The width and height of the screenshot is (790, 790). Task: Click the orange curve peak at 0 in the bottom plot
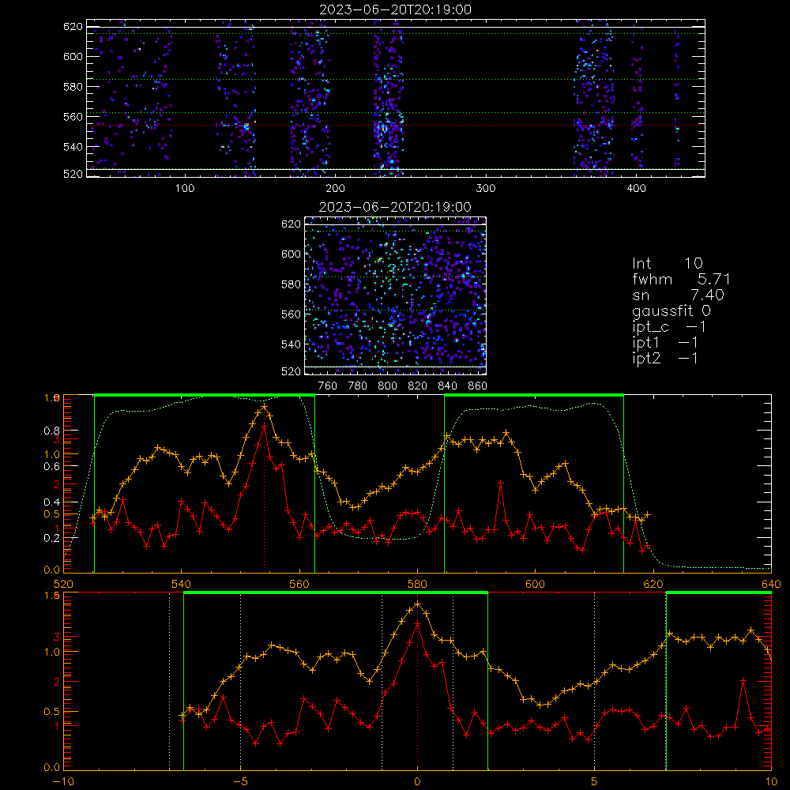417,604
